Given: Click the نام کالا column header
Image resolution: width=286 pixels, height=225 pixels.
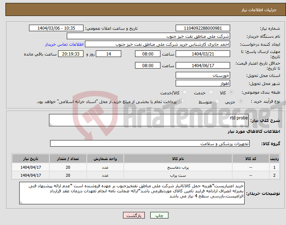Looking at the screenshot, I should (178, 159).
